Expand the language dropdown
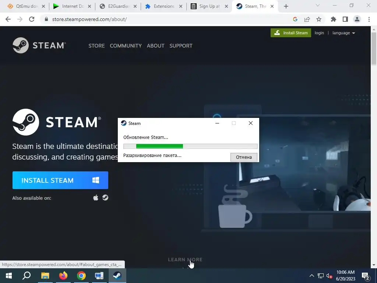 pyautogui.click(x=343, y=33)
